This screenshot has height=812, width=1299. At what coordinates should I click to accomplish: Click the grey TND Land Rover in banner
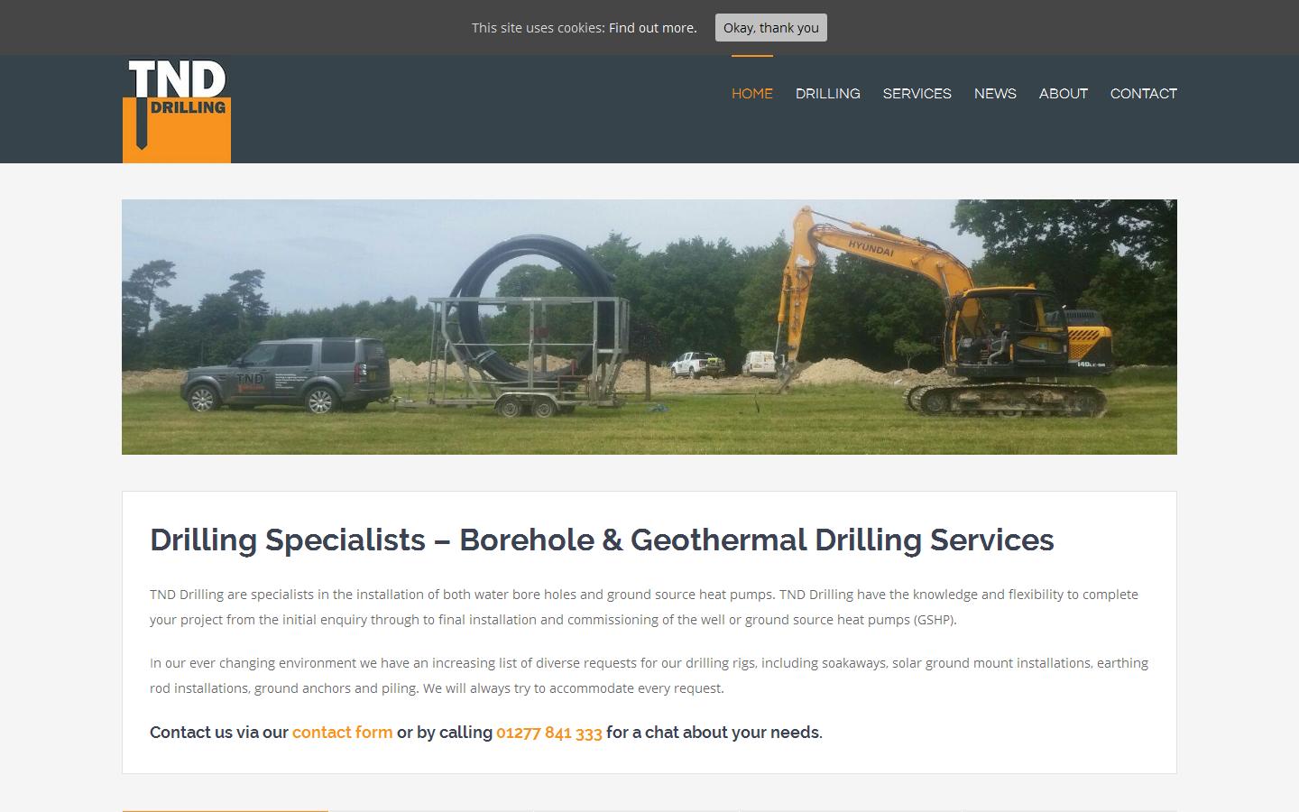coord(287,374)
